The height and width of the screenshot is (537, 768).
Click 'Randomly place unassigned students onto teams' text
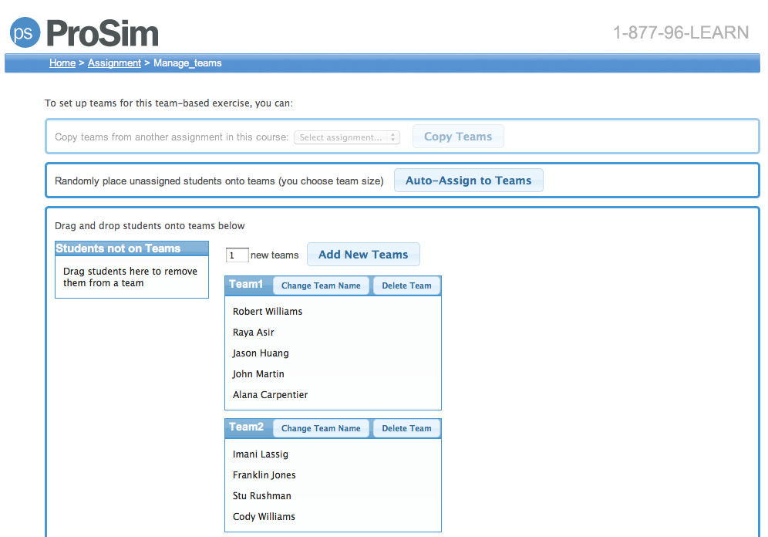coord(219,181)
